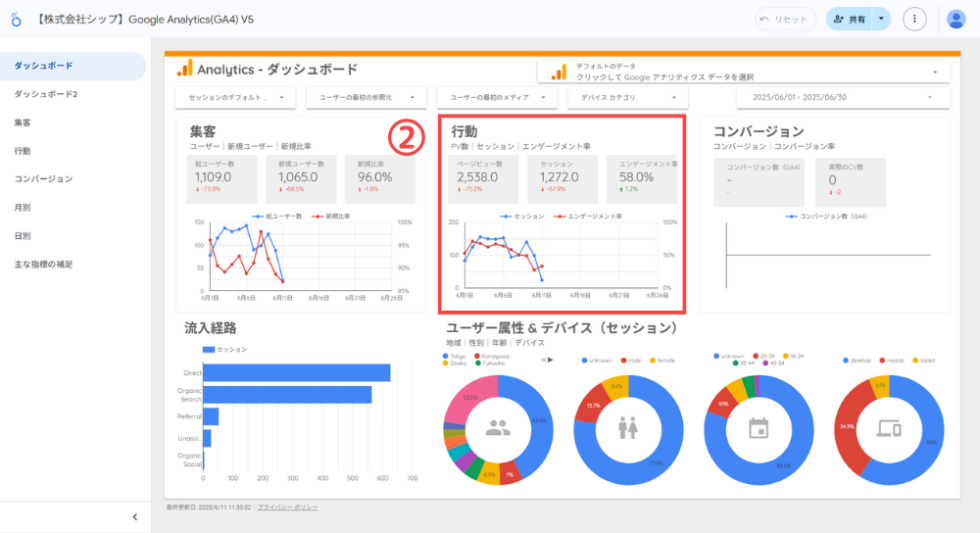Click the red 34.9% mobile donut segment
Screen dimensions: 980x533
click(847, 427)
